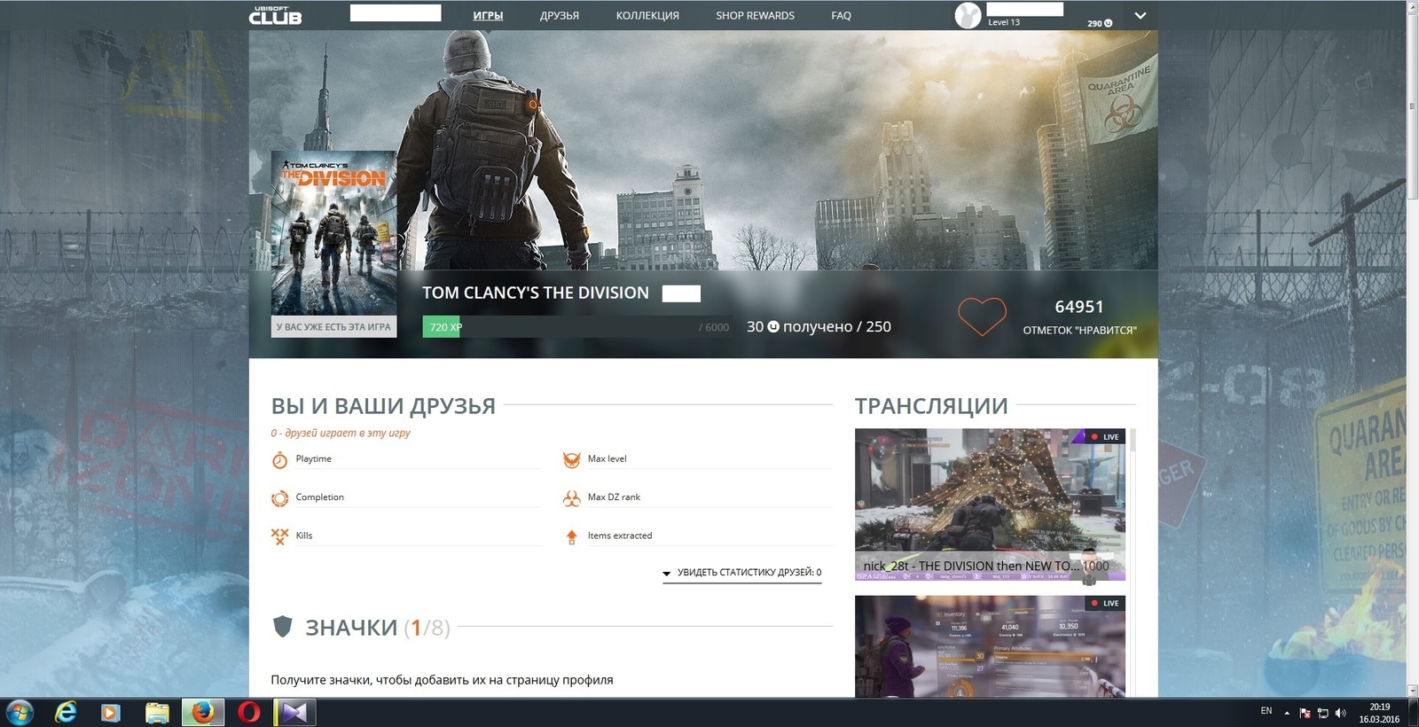The image size is (1419, 727).
Task: Like the game with heart icon
Action: pos(982,316)
